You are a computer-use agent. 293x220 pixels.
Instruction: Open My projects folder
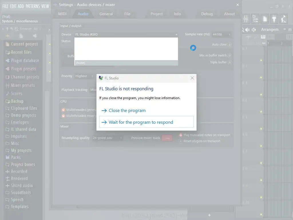coord(19,150)
